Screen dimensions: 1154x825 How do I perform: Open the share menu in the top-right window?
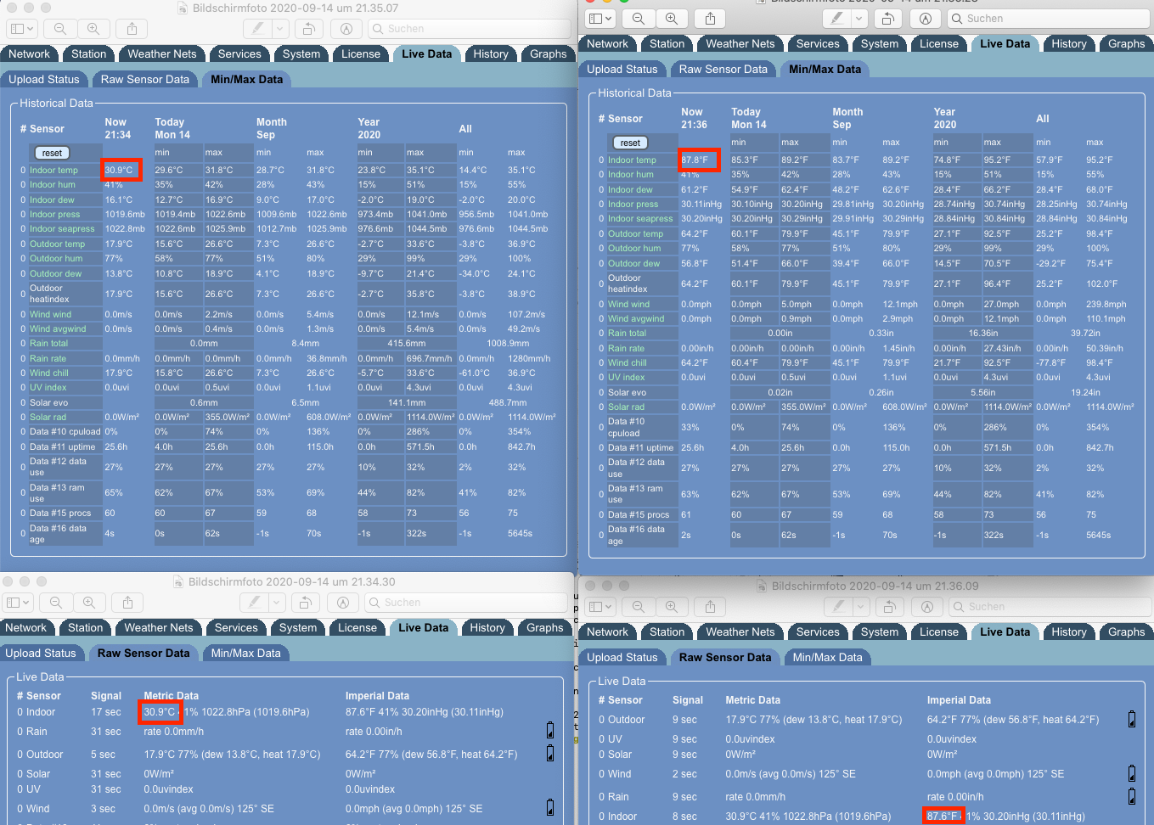710,18
